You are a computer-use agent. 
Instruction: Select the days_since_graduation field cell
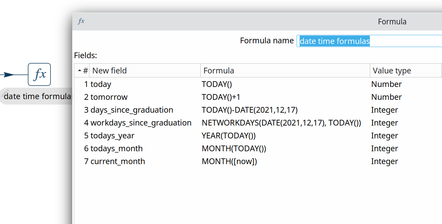[x=132, y=110]
